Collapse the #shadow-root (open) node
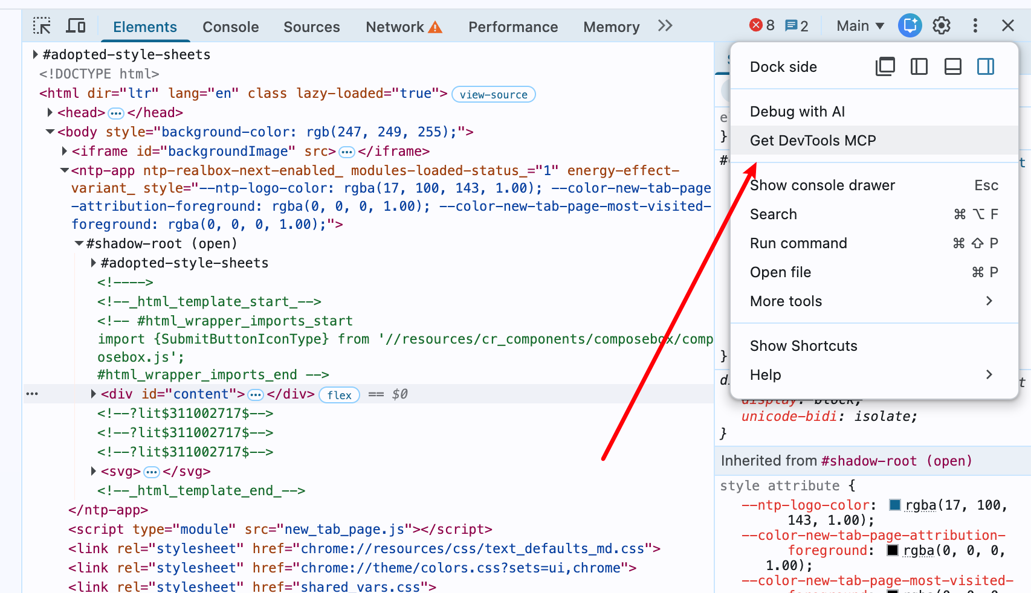Screen dimensions: 1031x593 [x=79, y=243]
